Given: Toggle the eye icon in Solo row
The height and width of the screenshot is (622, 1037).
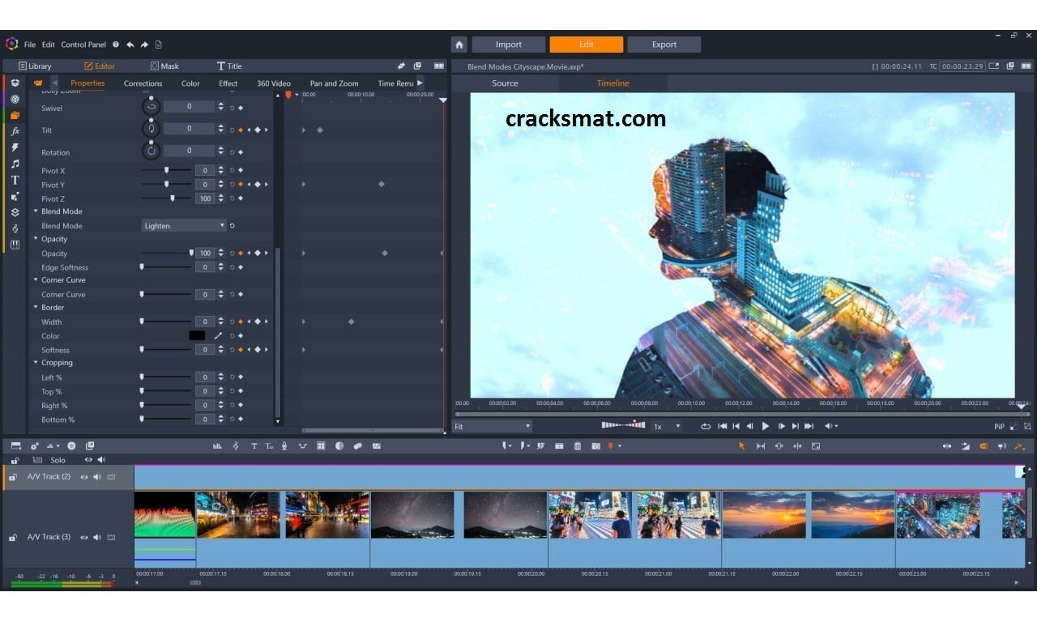Looking at the screenshot, I should tap(88, 460).
